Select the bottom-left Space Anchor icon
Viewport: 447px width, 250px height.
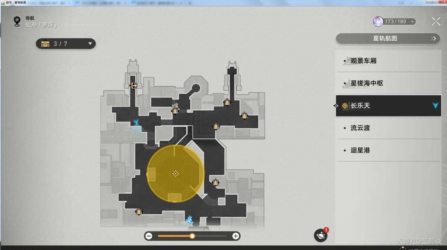pyautogui.click(x=138, y=212)
